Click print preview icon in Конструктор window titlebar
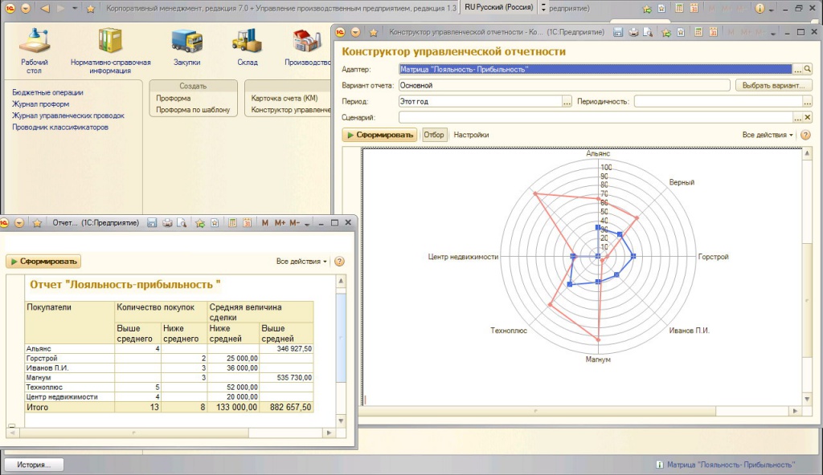Screen dimensions: 823x475 coord(649,33)
